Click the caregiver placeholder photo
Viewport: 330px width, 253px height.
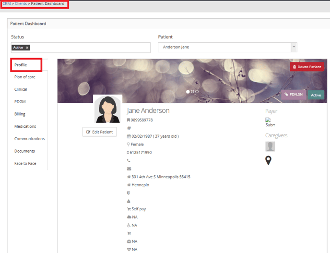(x=270, y=146)
